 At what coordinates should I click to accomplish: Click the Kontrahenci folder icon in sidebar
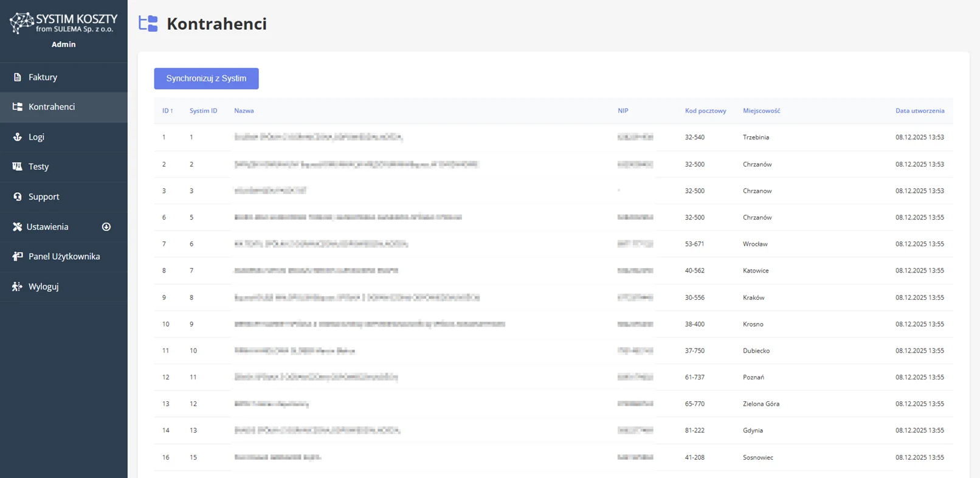tap(17, 107)
